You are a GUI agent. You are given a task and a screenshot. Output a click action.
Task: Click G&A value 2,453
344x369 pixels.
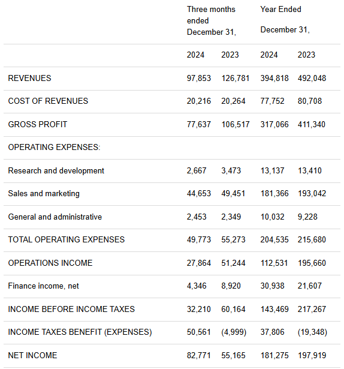197,217
